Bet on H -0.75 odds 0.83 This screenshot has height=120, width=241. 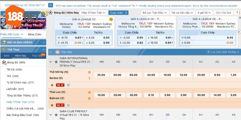(70, 38)
